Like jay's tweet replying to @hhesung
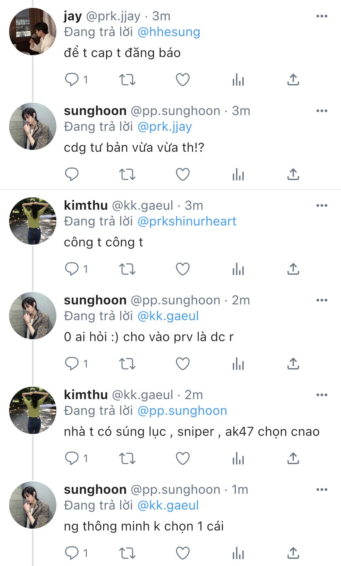Viewport: 341px width, 566px height. tap(183, 80)
